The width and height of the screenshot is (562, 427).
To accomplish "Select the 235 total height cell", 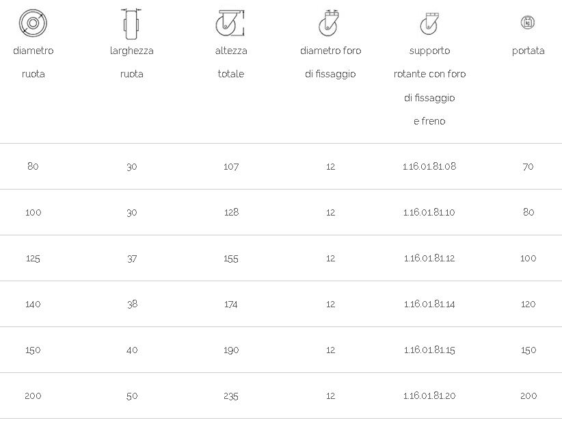I will (x=231, y=396).
